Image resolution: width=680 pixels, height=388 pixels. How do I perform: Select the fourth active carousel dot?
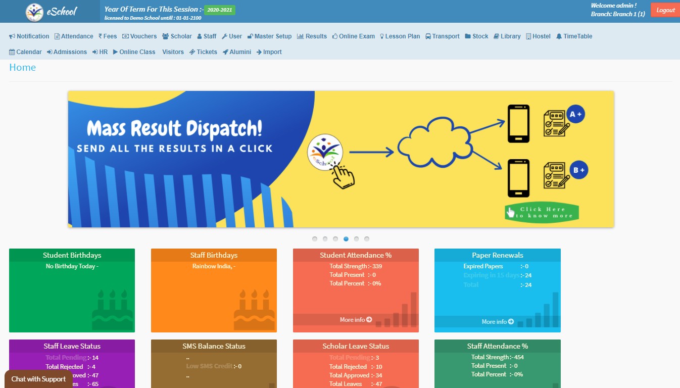coord(346,239)
